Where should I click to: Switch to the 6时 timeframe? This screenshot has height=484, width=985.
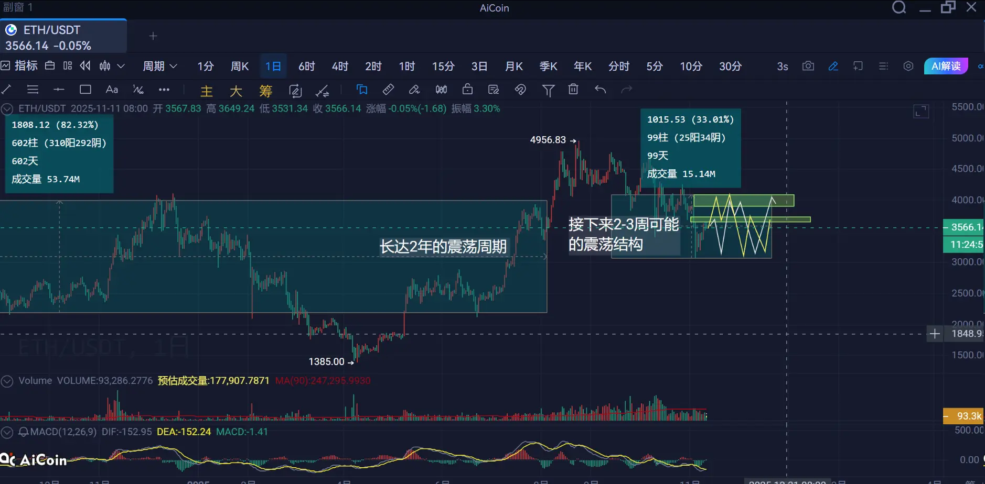[x=307, y=66]
